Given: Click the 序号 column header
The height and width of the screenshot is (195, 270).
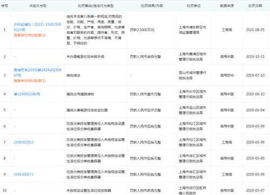Looking at the screenshot, I should point(4,6).
